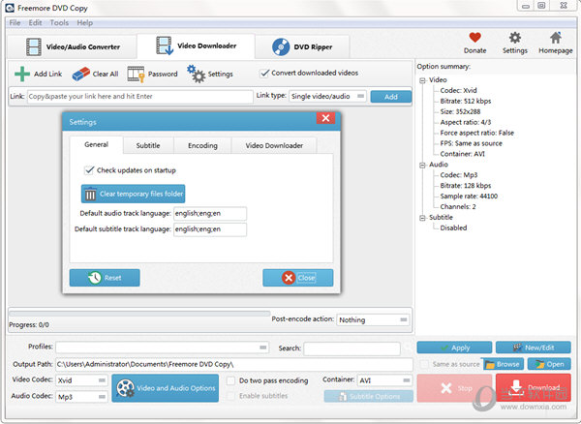This screenshot has height=424, width=581.
Task: Click the download arrow icon on Download button
Action: pos(516,387)
